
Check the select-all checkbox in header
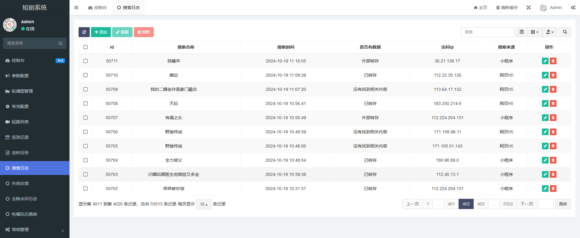pyautogui.click(x=85, y=47)
